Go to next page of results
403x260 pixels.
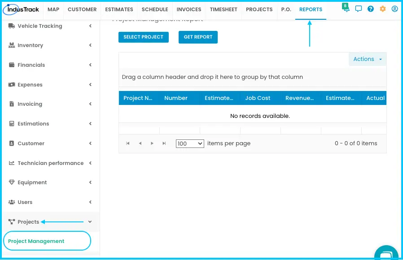click(x=152, y=143)
